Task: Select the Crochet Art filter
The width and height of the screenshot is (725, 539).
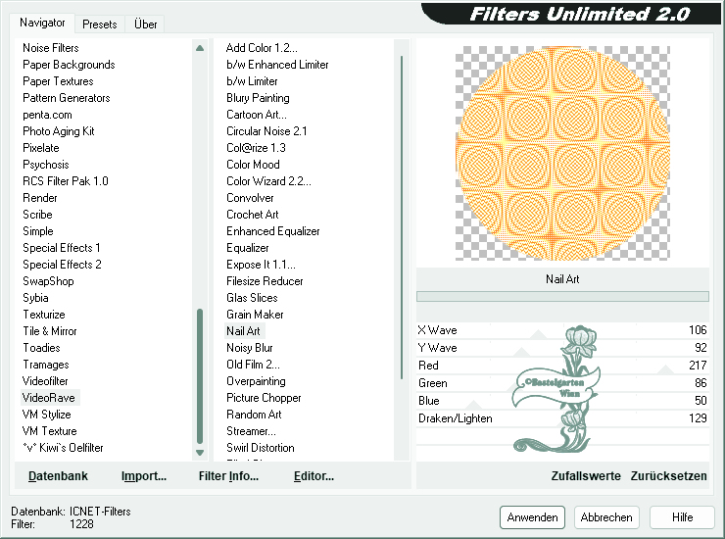Action: pos(253,215)
